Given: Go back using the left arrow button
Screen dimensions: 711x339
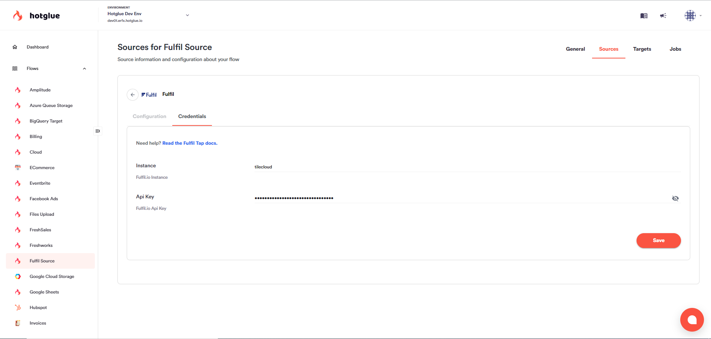Looking at the screenshot, I should 133,95.
